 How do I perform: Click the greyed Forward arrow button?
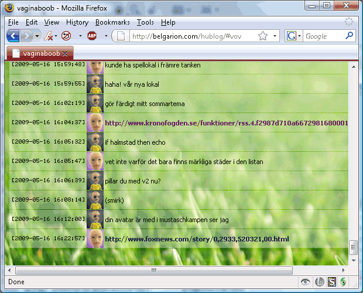pyautogui.click(x=27, y=36)
